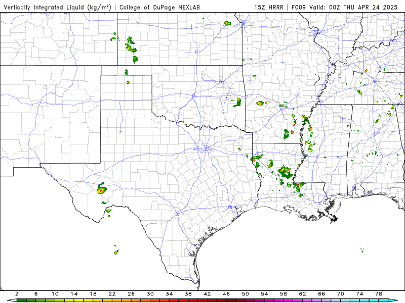Screen dimensions: 405x303
Task: Select the yellow swatch under value 14
Action: click(x=79, y=300)
